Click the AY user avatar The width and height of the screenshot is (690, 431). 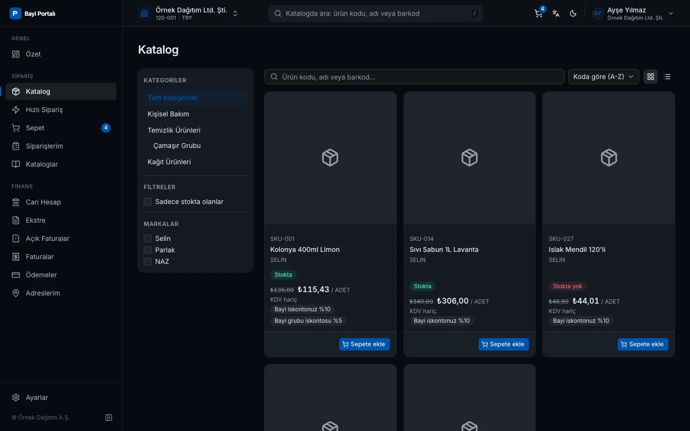[598, 13]
